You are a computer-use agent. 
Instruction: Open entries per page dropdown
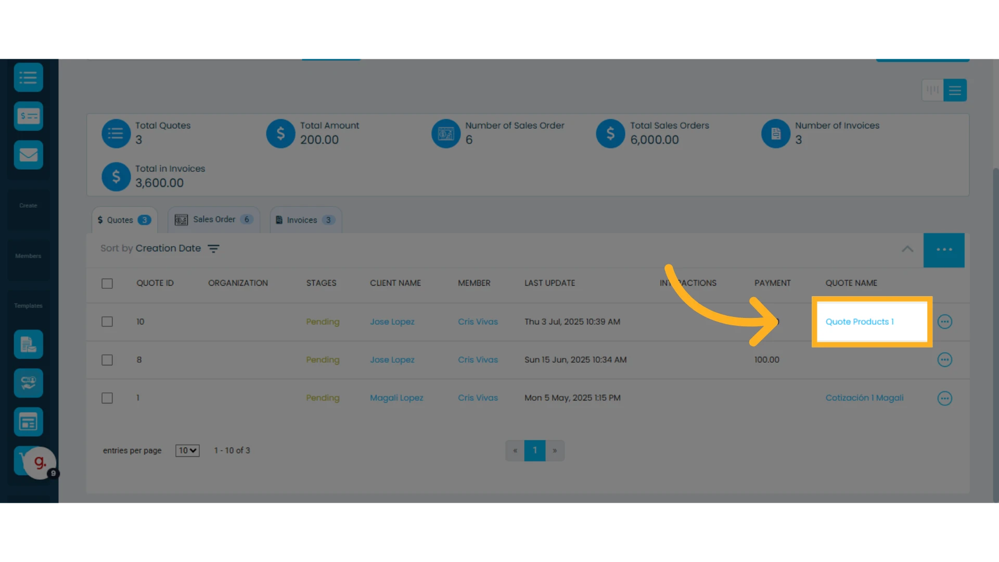click(187, 451)
